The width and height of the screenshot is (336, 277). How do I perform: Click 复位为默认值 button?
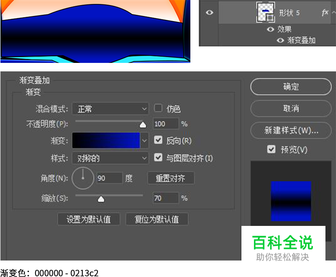click(x=157, y=220)
